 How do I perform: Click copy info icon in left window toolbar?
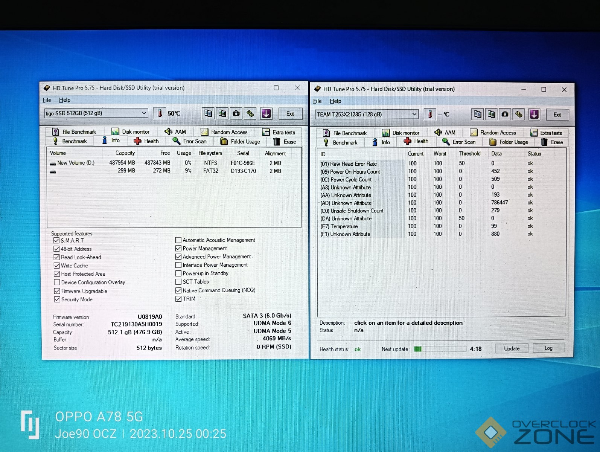point(208,113)
